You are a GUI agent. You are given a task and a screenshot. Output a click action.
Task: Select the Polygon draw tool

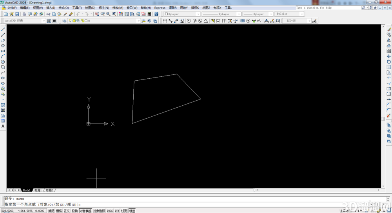pyautogui.click(x=3, y=46)
